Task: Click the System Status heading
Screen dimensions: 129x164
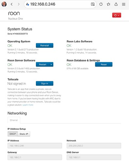Action: [x=20, y=29]
